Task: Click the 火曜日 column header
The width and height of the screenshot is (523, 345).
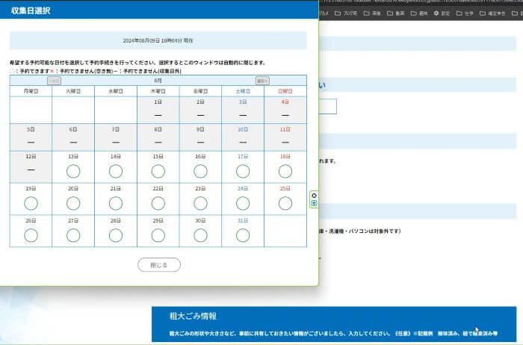Action: [73, 91]
